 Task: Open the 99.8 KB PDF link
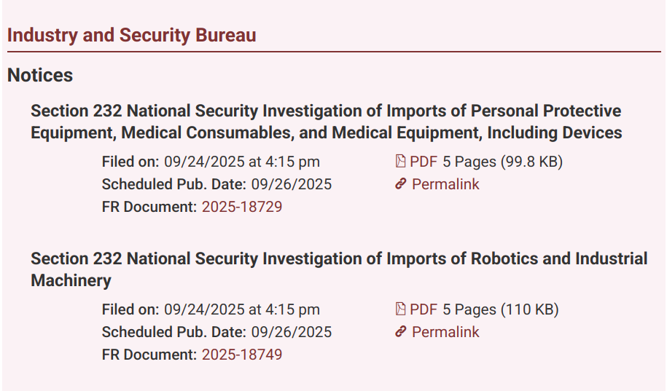pyautogui.click(x=424, y=162)
